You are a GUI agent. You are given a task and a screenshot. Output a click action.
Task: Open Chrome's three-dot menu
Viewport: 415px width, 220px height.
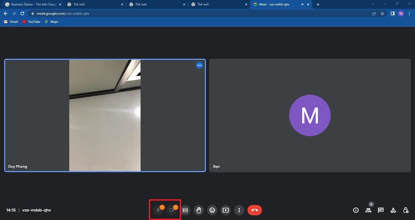(409, 13)
